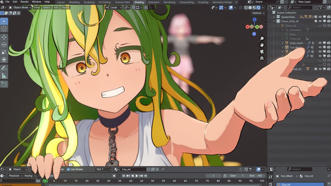Jump to timeline end button
This screenshot has width=331, height=186.
tap(146, 176)
